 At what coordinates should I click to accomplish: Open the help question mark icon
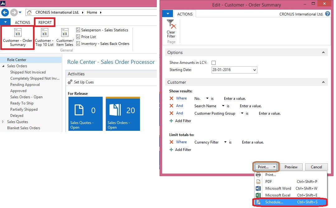pyautogui.click(x=328, y=14)
